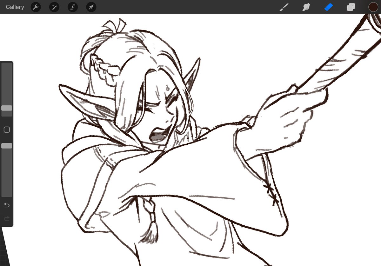Click the brush size slider handle
Viewport: 381px width, 266px height.
pos(7,108)
